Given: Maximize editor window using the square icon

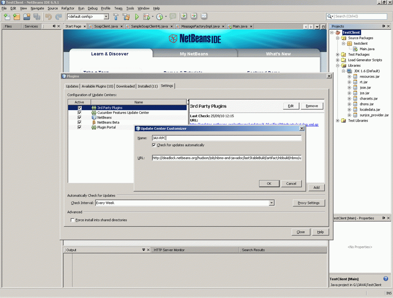Looking at the screenshot, I should (323, 27).
